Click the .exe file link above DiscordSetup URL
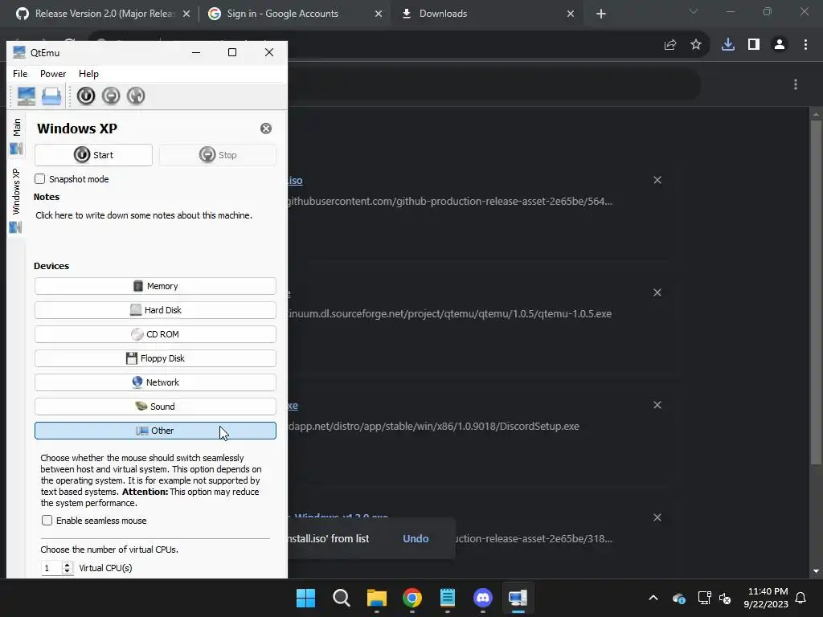This screenshot has height=617, width=823. (293, 406)
